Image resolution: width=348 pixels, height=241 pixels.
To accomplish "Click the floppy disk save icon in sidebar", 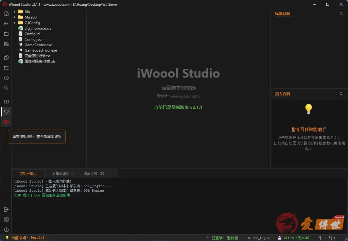I will click(6, 44).
